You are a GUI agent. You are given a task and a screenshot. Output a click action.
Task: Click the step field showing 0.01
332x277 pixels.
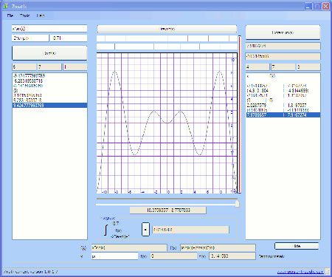pos(69,38)
